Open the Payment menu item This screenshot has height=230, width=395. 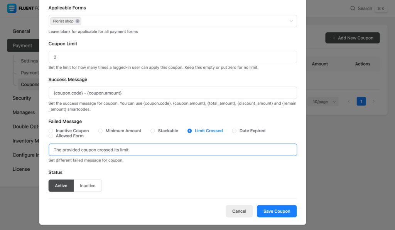23,45
